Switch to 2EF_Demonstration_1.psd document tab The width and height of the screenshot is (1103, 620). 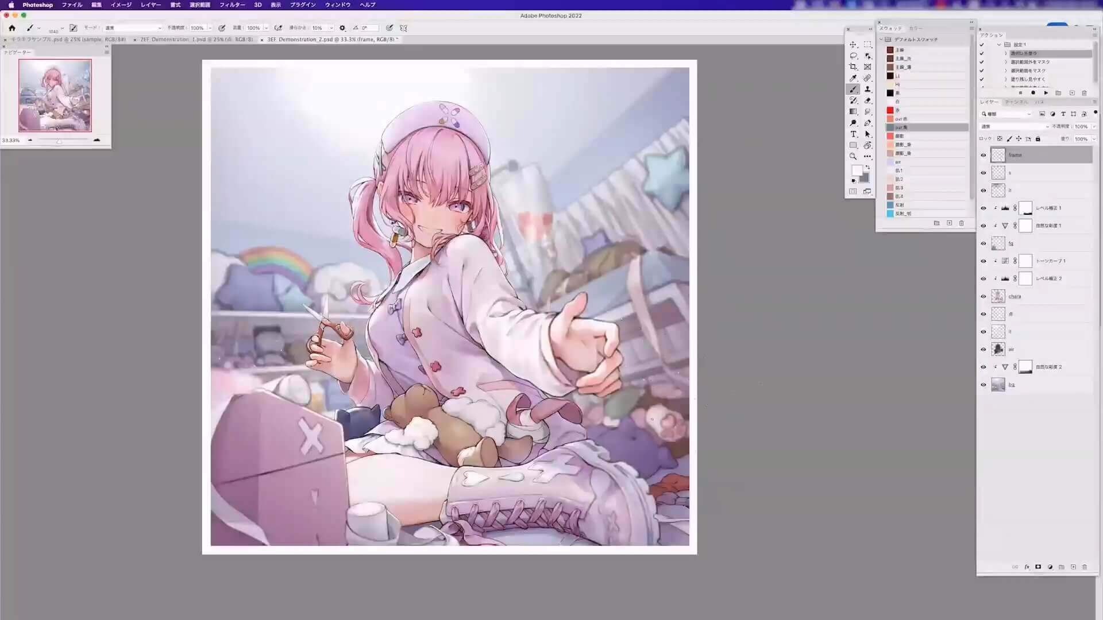(196, 40)
